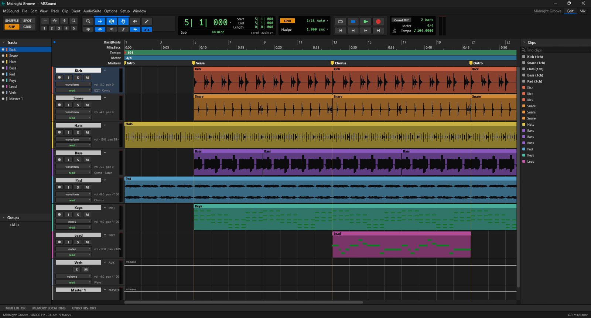591x318 pixels.
Task: Toggle Pad track visibility dot in Tracks list
Action: point(3,74)
